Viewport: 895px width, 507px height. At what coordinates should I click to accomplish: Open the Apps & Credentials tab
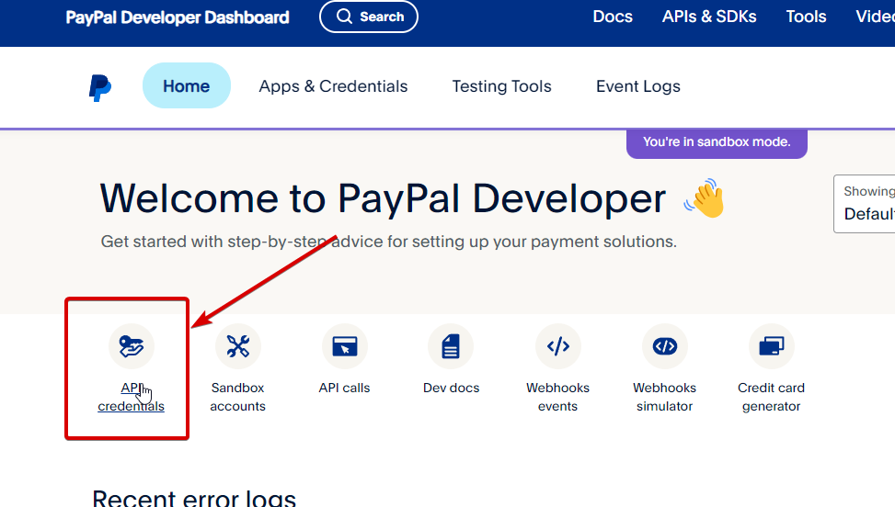333,86
